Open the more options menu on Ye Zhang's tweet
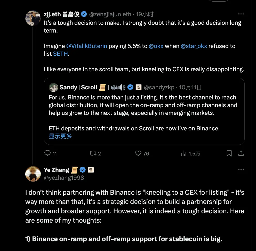This screenshot has width=256, height=251. coord(241,170)
